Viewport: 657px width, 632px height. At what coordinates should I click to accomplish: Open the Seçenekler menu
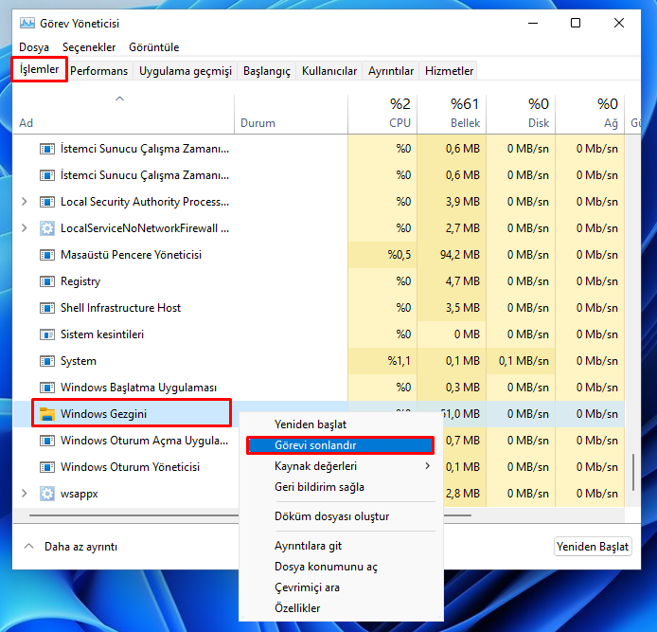coord(89,47)
